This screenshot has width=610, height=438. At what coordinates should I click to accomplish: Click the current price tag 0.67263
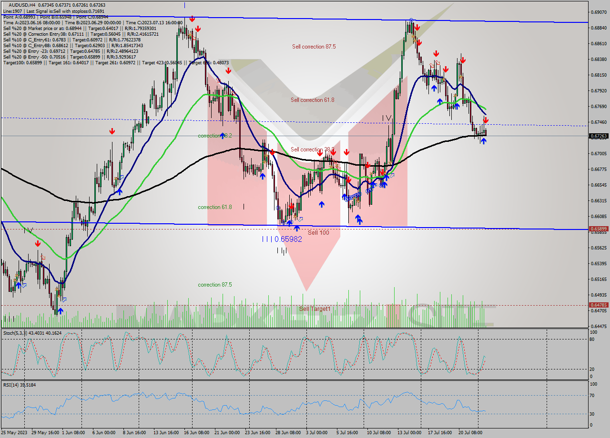pos(599,136)
